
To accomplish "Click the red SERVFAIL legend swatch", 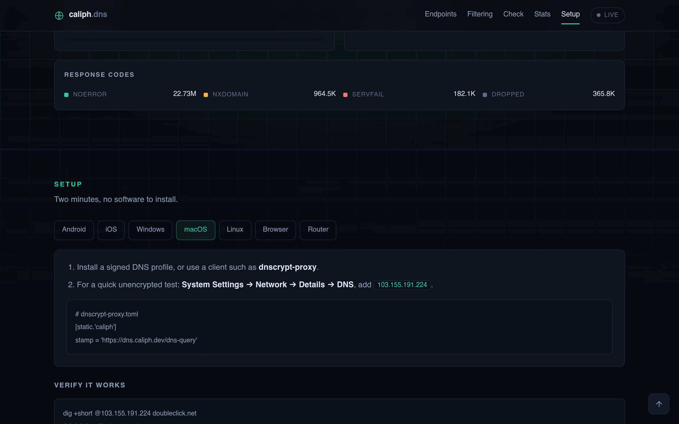I will (x=345, y=95).
